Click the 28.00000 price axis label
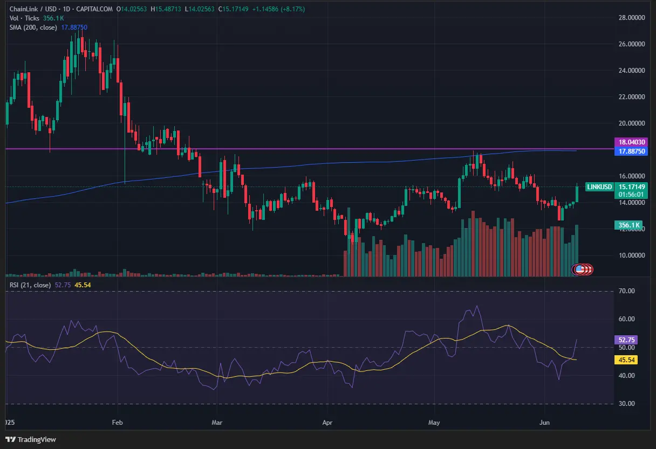The image size is (656, 449). (631, 17)
